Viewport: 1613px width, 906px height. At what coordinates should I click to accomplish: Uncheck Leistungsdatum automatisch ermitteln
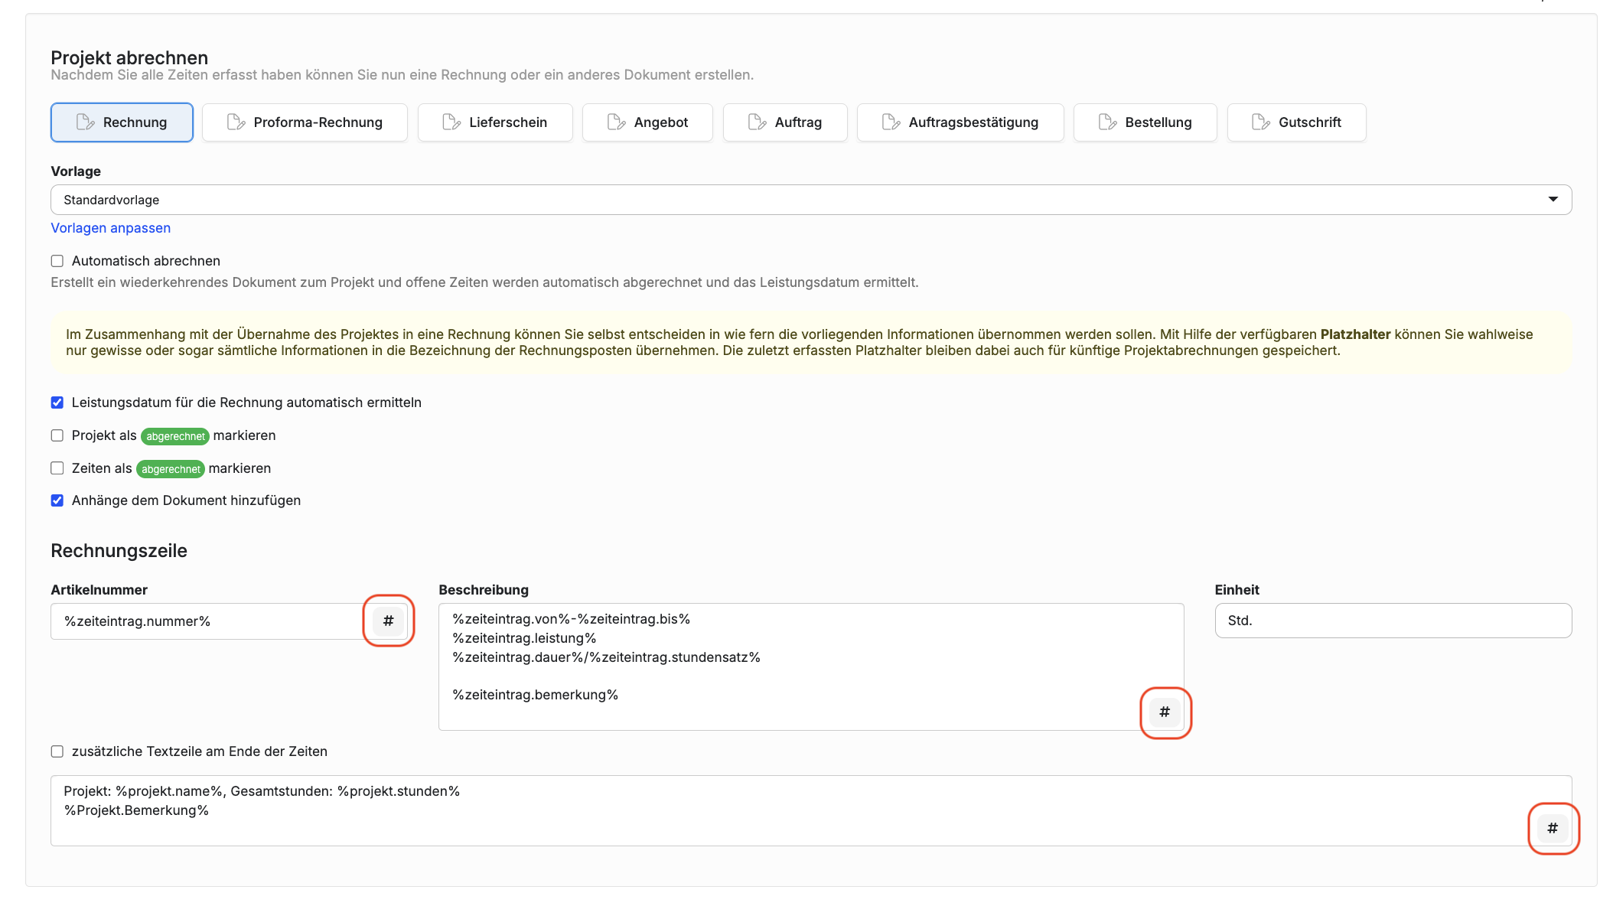point(57,402)
